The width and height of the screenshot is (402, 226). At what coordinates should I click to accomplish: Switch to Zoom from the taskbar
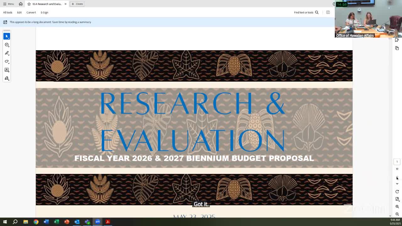tap(98, 222)
